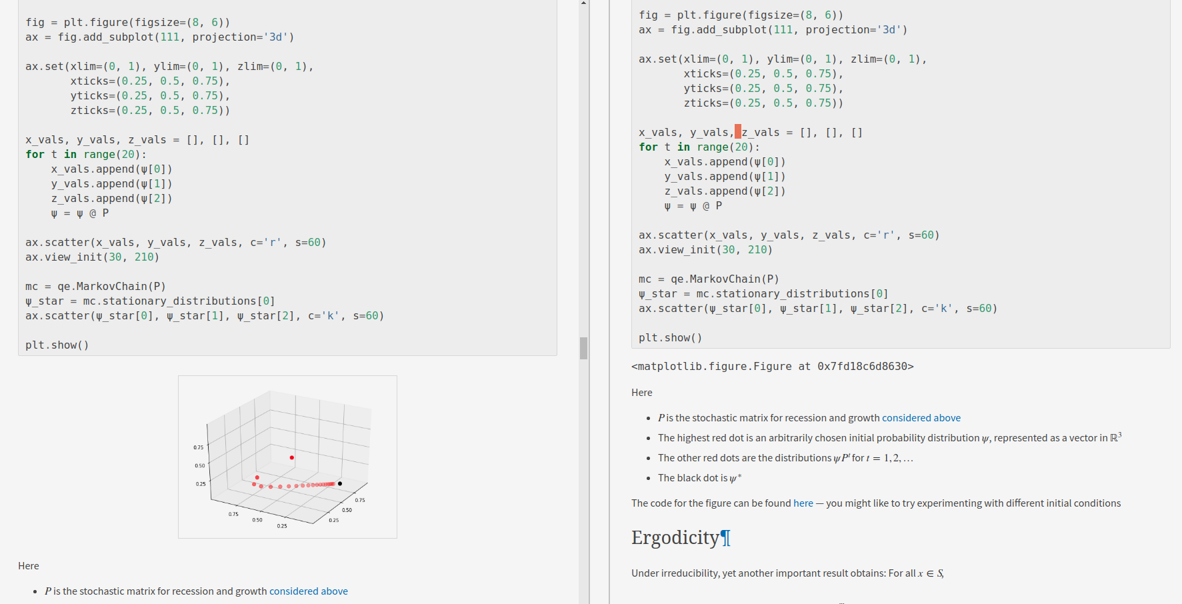Click the left pane scrollbar up arrow
Image resolution: width=1182 pixels, height=604 pixels.
click(x=583, y=3)
